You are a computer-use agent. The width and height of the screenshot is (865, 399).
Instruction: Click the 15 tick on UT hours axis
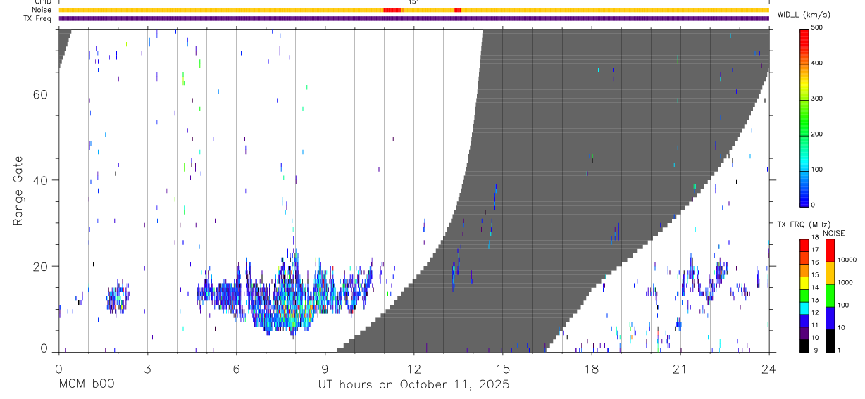[x=502, y=368]
